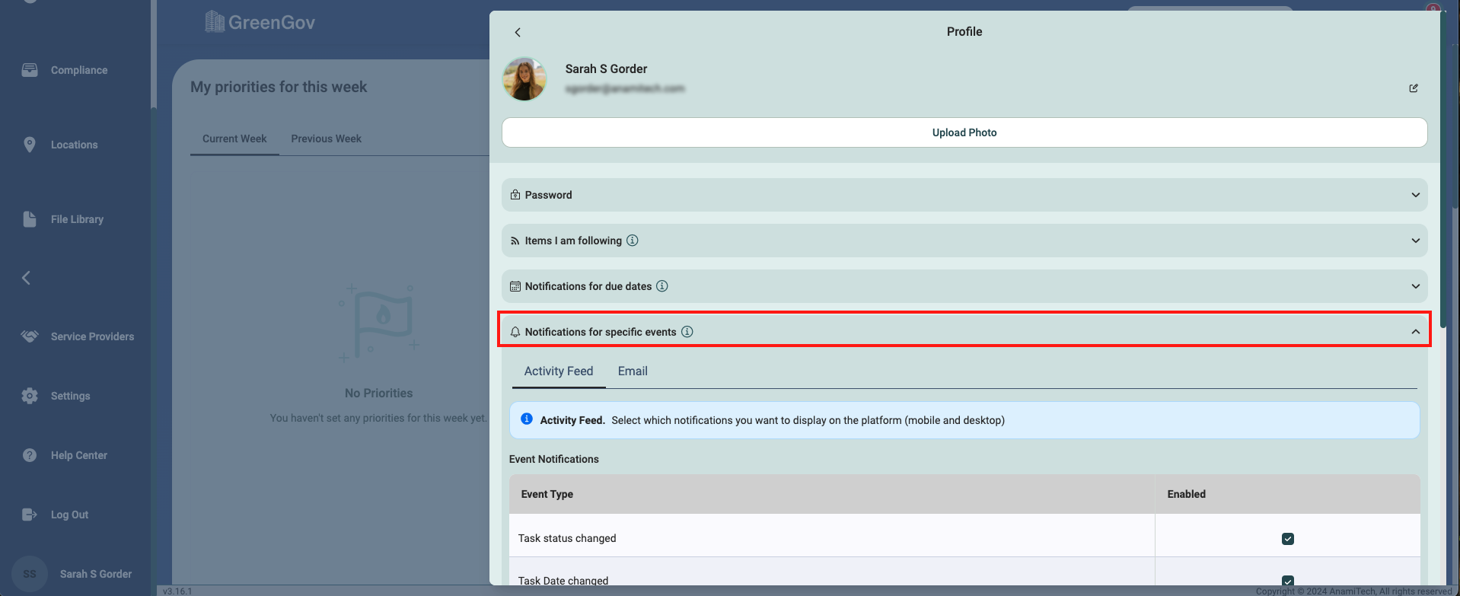Toggle Task Date changed checkbox

coord(1288,581)
